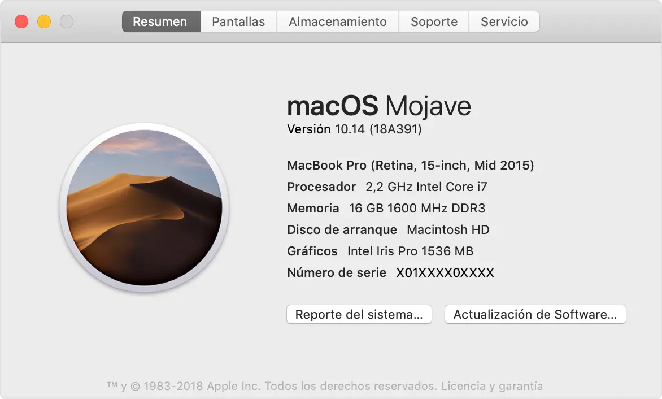The width and height of the screenshot is (662, 399).
Task: Select the Resumen tab
Action: (160, 21)
